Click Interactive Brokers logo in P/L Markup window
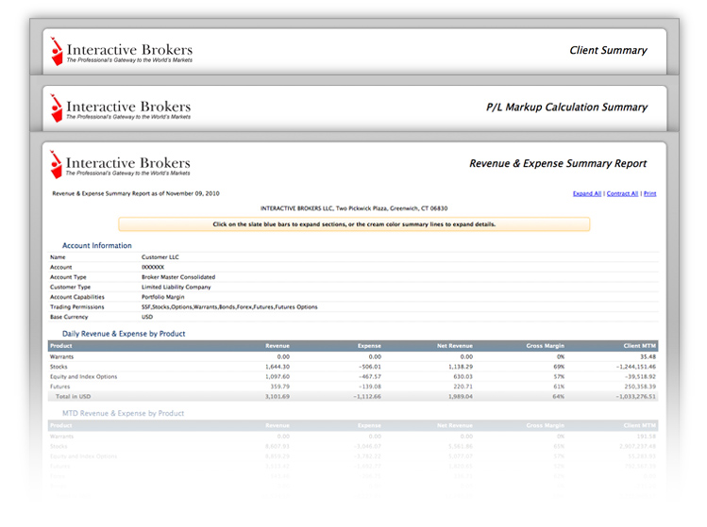Image resolution: width=707 pixels, height=527 pixels. pos(121,108)
